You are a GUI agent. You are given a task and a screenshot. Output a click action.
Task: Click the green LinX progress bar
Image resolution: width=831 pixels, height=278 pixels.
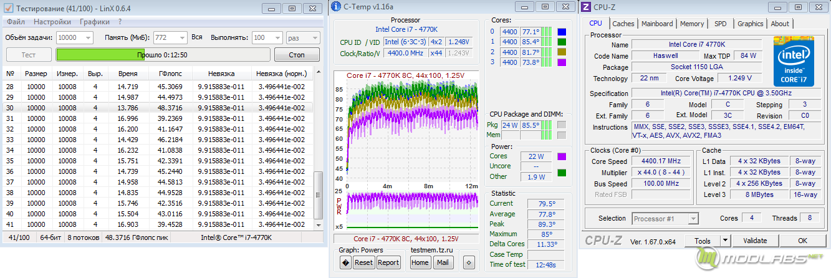[x=163, y=55]
